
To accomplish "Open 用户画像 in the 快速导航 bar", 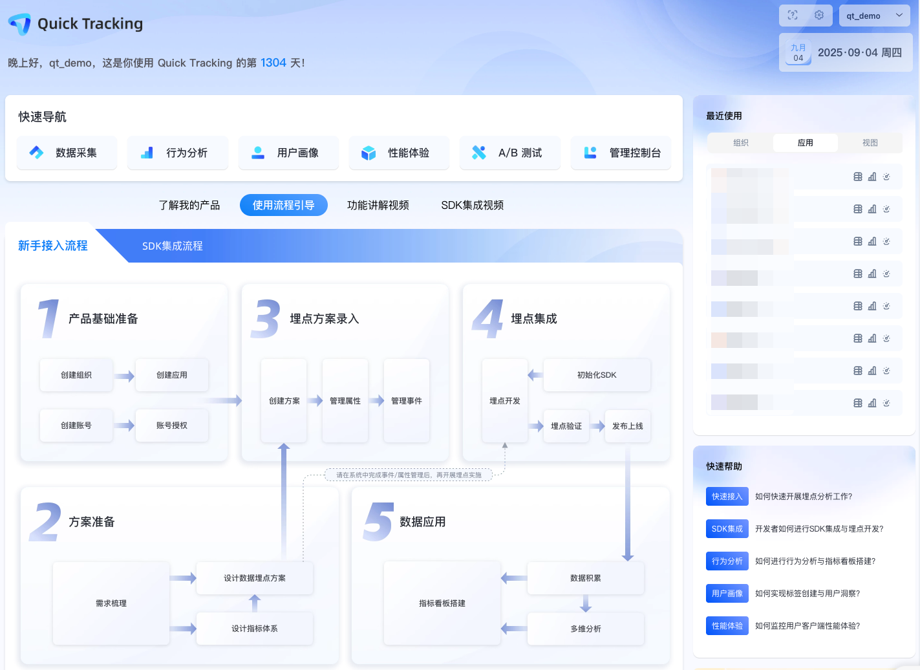I will (x=288, y=153).
